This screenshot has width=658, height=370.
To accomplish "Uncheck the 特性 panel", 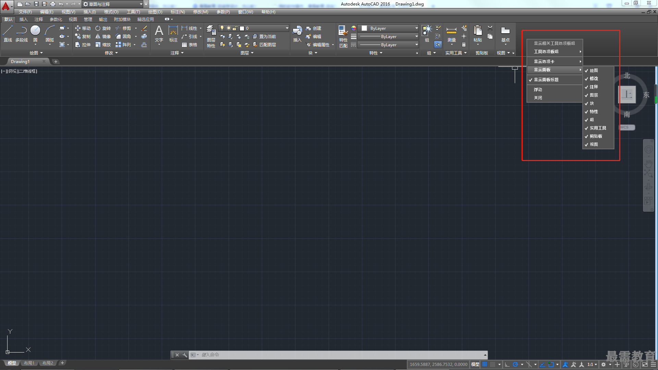I will click(598, 112).
